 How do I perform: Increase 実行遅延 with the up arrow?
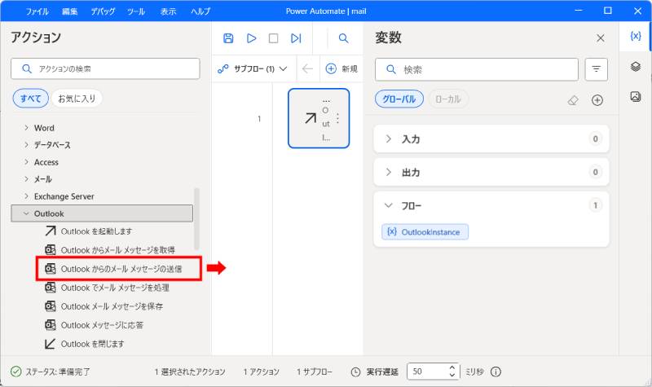(452, 367)
